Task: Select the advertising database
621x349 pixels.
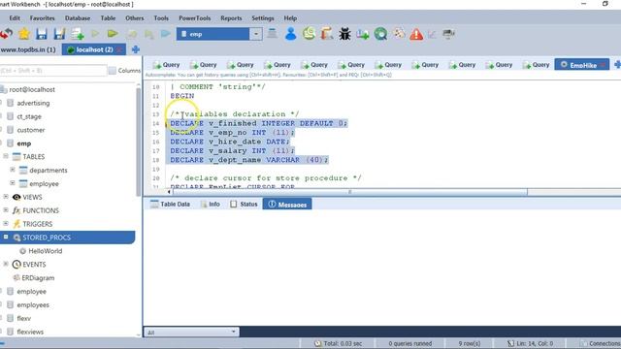Action: [33, 103]
